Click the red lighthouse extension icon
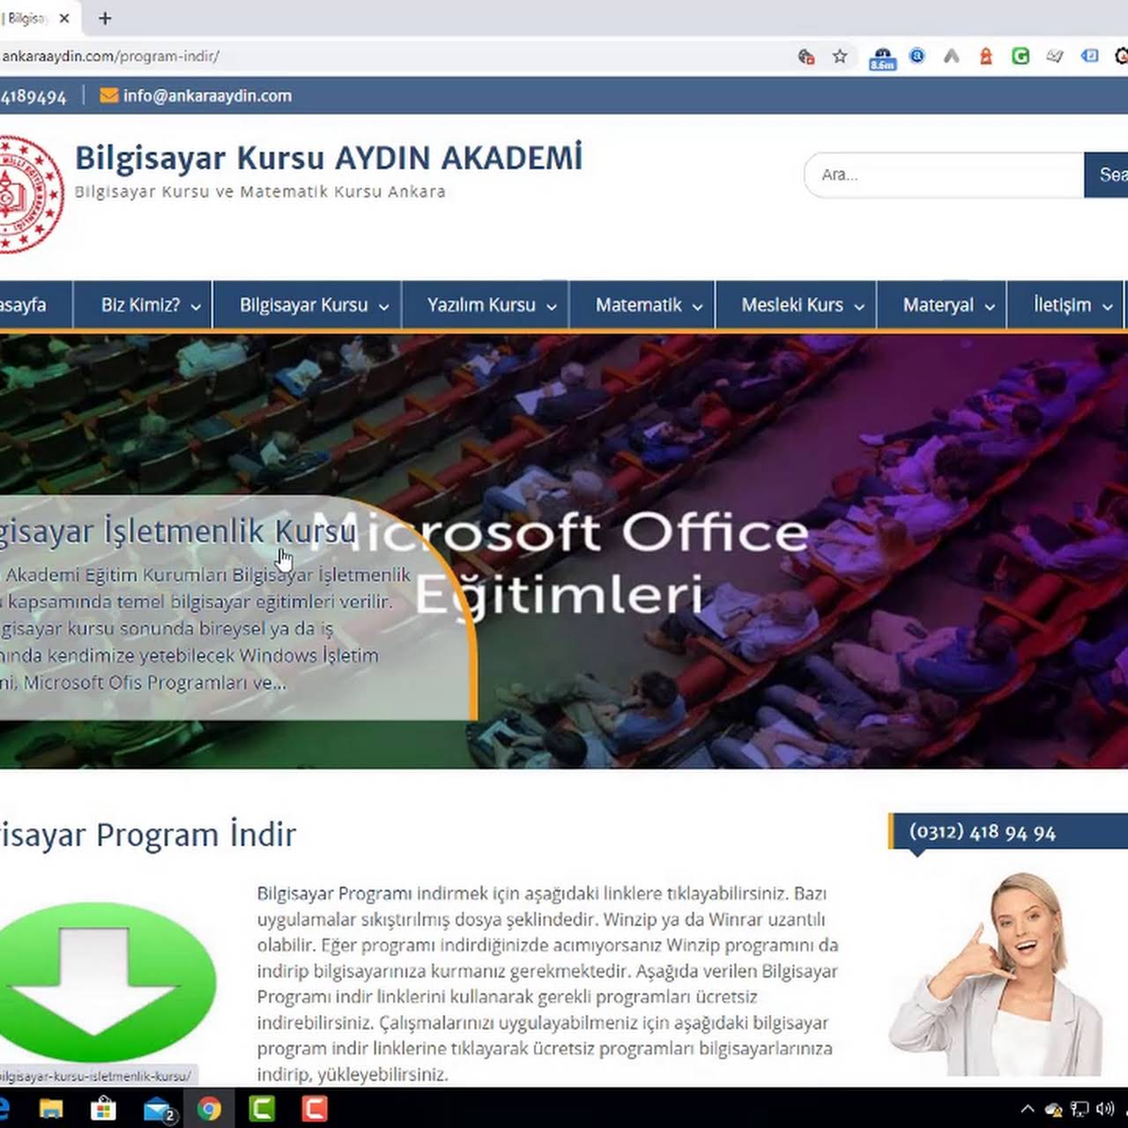The image size is (1128, 1128). pyautogui.click(x=986, y=56)
